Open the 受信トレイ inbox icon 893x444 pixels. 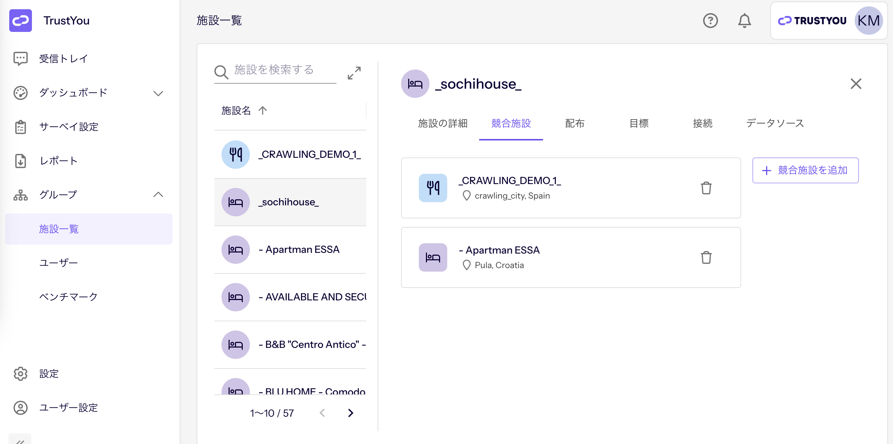pos(21,59)
